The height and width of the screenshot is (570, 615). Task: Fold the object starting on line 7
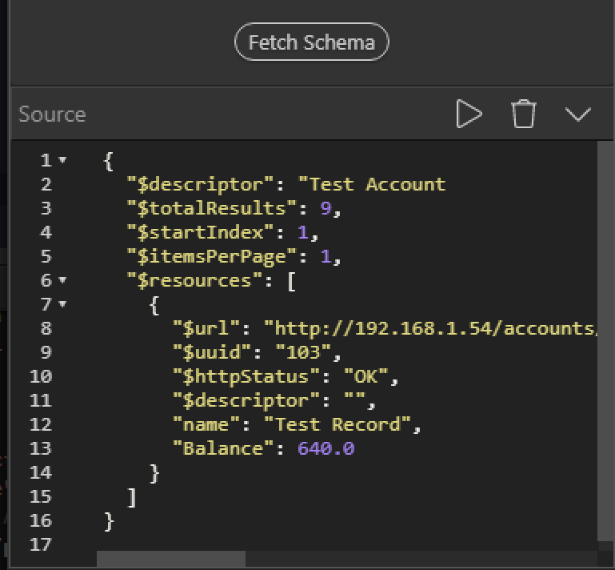pyautogui.click(x=62, y=304)
